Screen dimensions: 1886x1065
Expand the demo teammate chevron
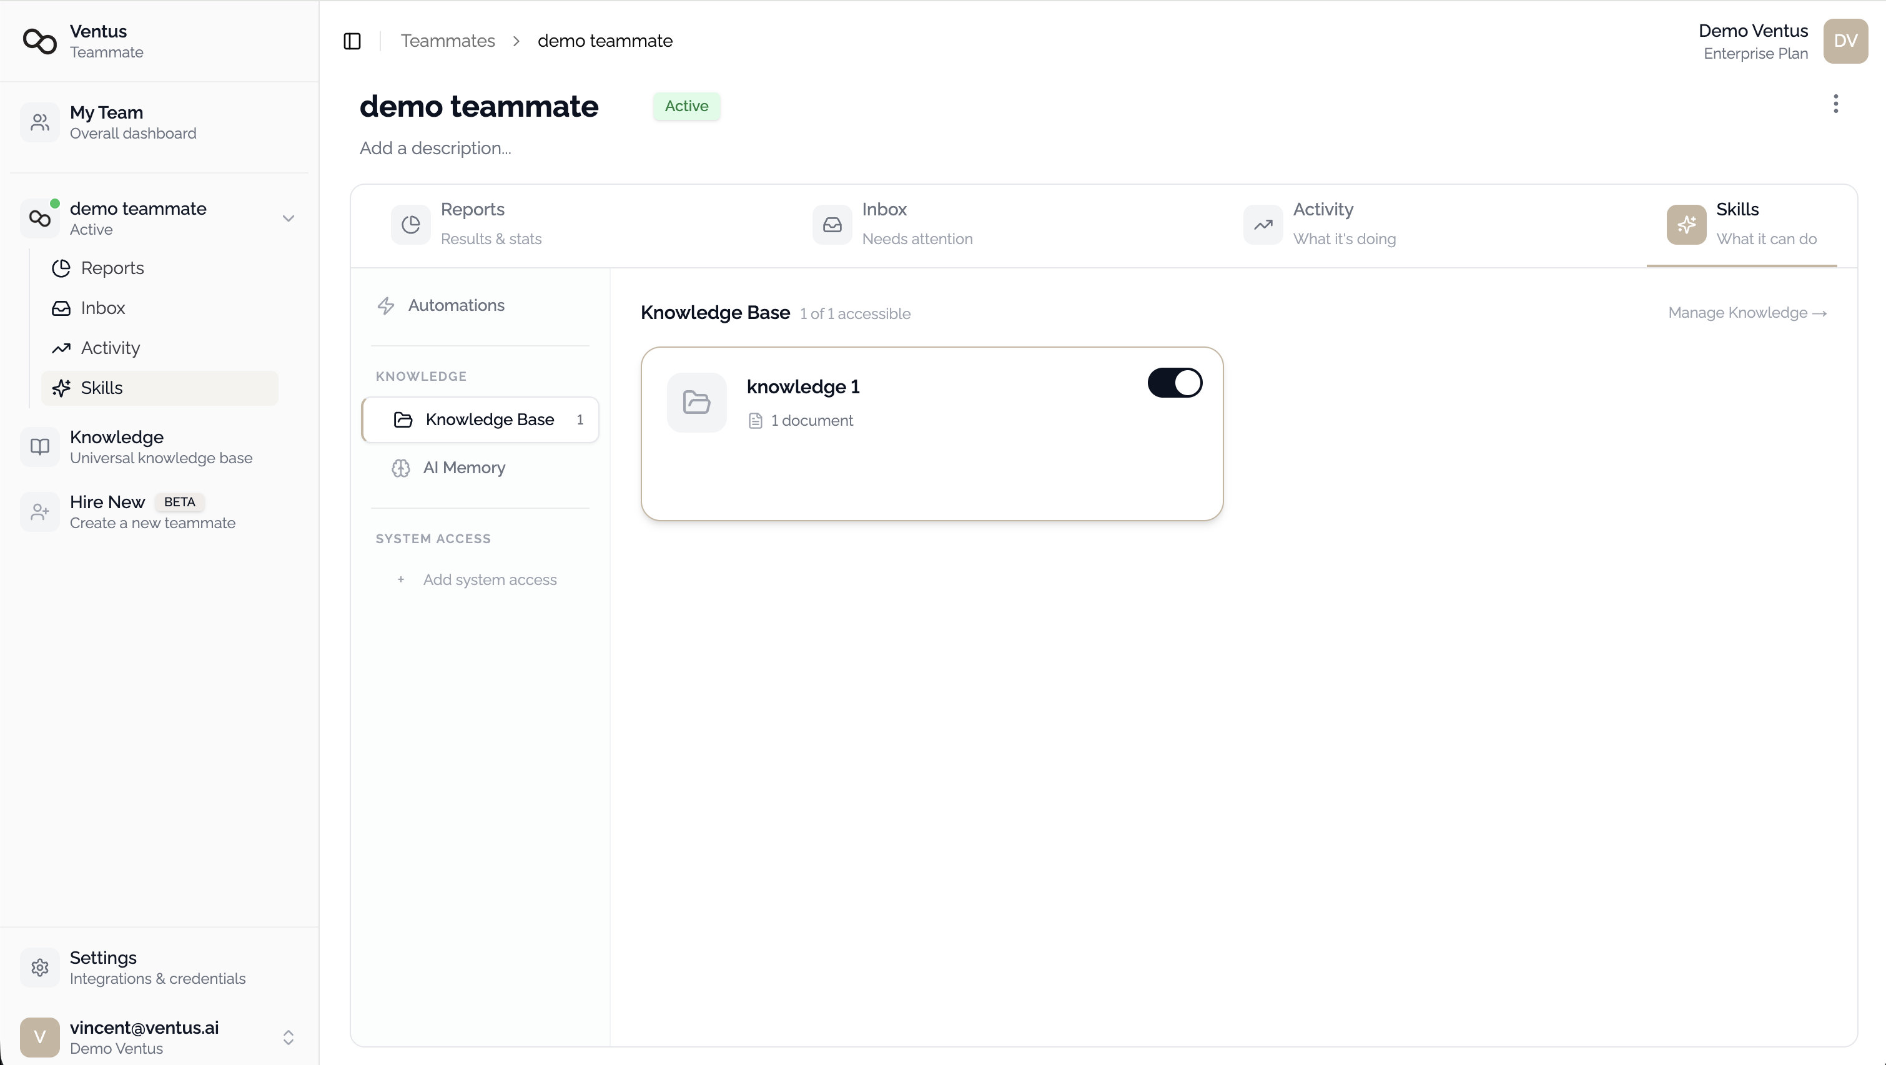pyautogui.click(x=289, y=217)
